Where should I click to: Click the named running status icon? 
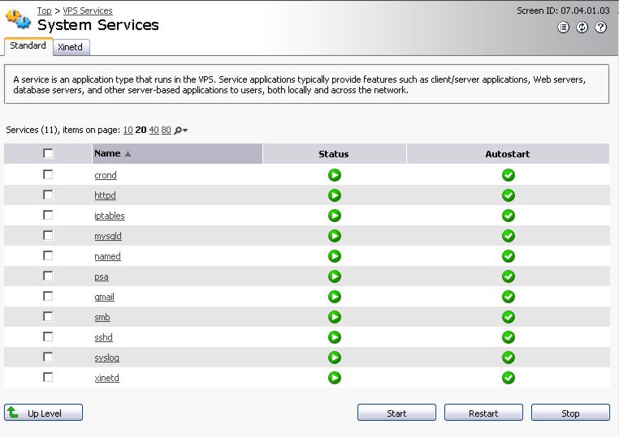click(335, 256)
